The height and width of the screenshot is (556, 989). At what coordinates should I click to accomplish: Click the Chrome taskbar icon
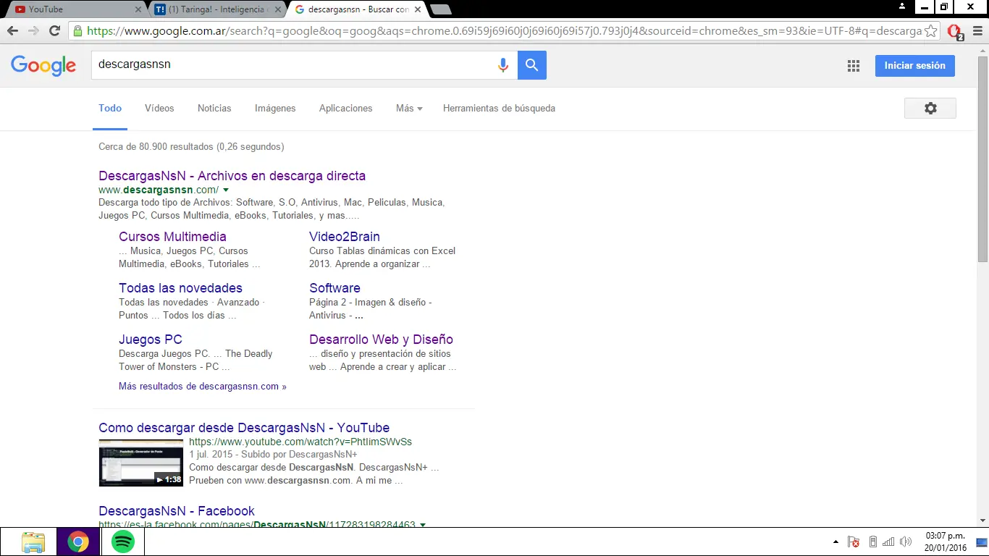pos(78,542)
